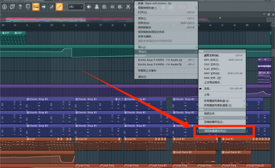The image size is (275, 168).
Task: Select 项目和数据文件(D)... entry
Action: click(222, 131)
